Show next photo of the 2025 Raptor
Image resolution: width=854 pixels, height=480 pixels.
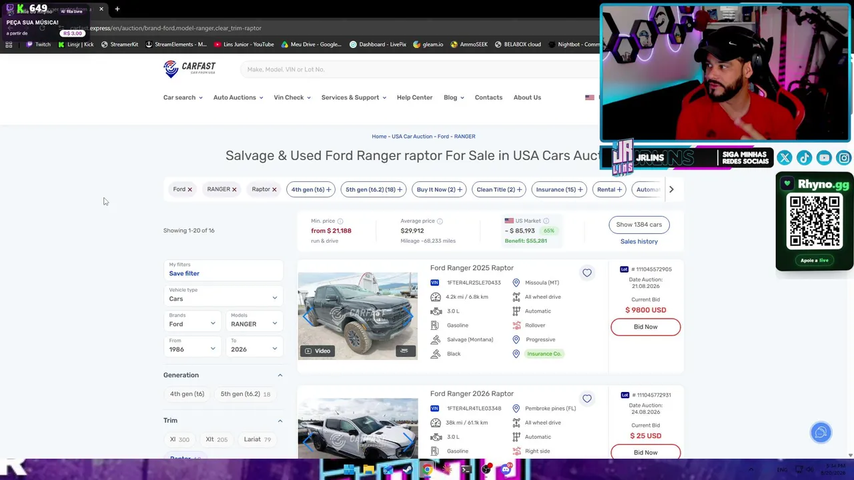(x=408, y=315)
